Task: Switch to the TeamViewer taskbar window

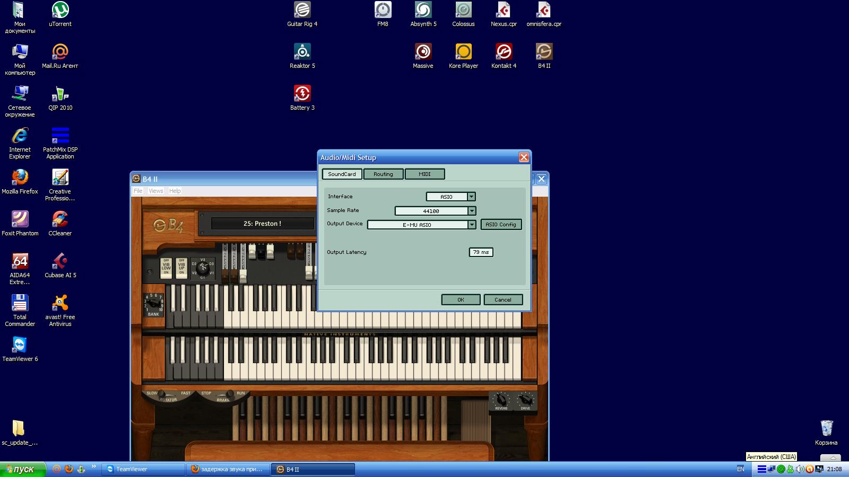Action: click(x=143, y=469)
